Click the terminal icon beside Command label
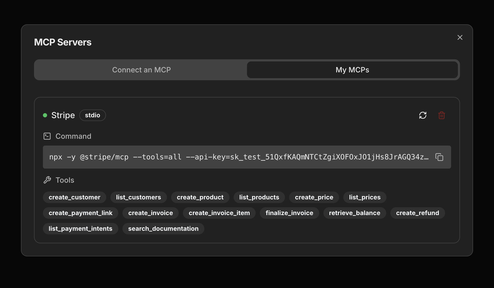The image size is (494, 288). pos(47,136)
